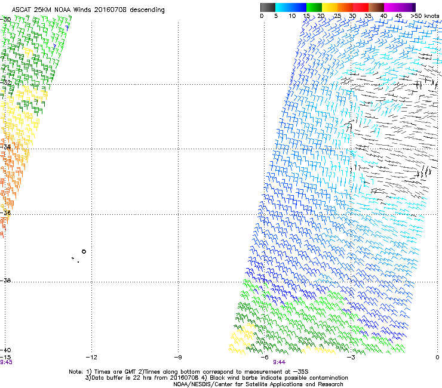Click the latitude label '-40'
This screenshot has width=442, height=388.
click(x=5, y=350)
